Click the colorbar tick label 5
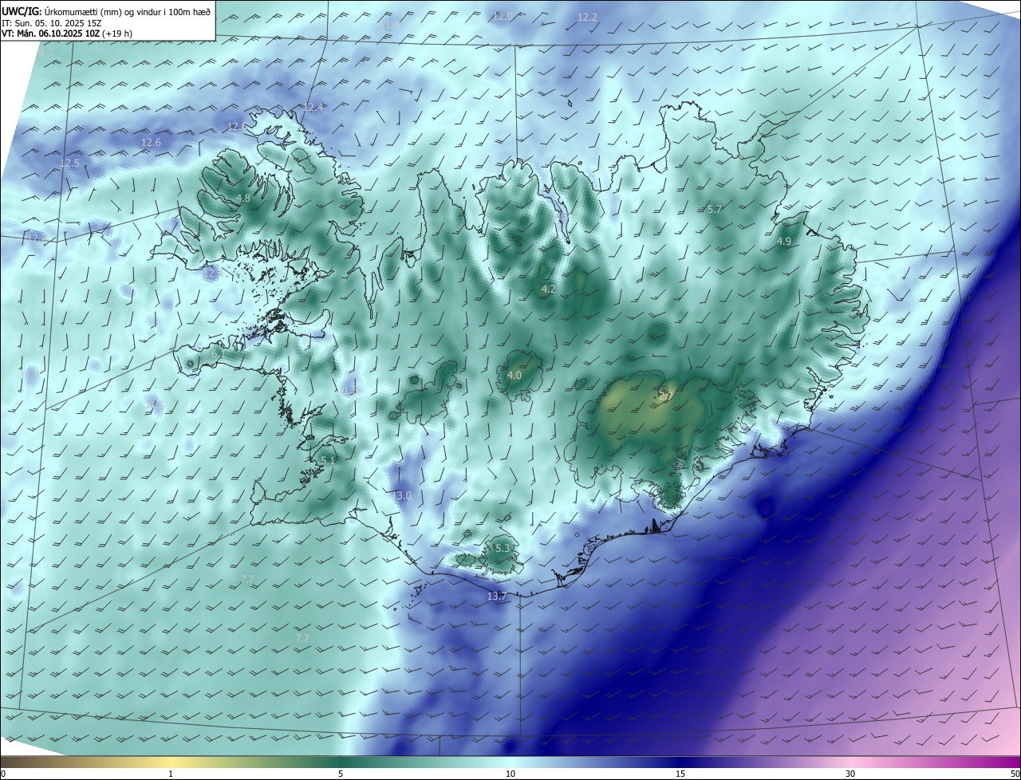1021x780 pixels. (341, 774)
